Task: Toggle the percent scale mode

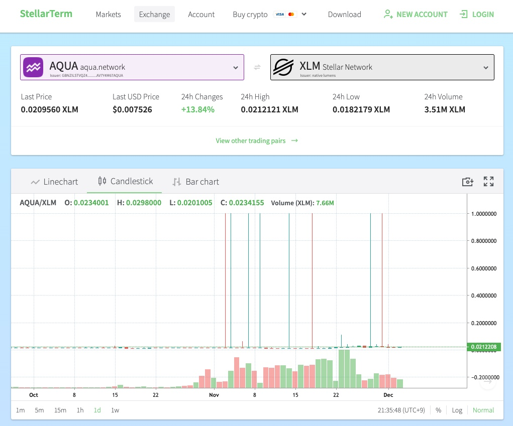Action: pyautogui.click(x=439, y=410)
